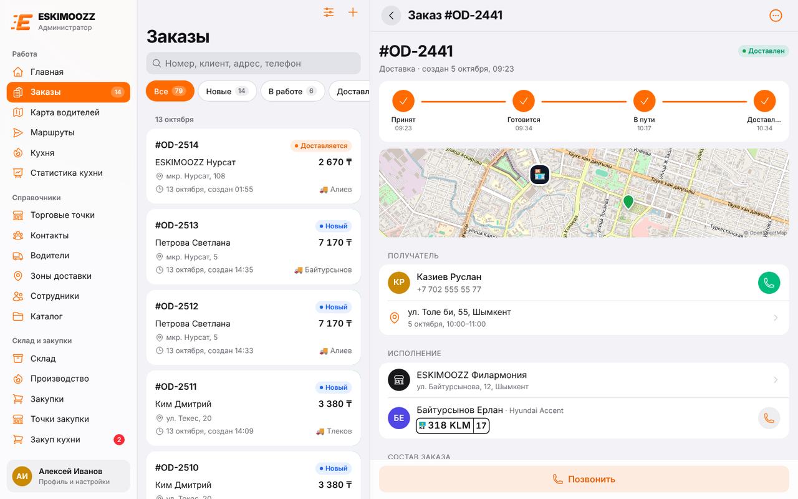Image resolution: width=798 pixels, height=499 pixels.
Task: Open Статистика кухни page
Action: coord(69,173)
